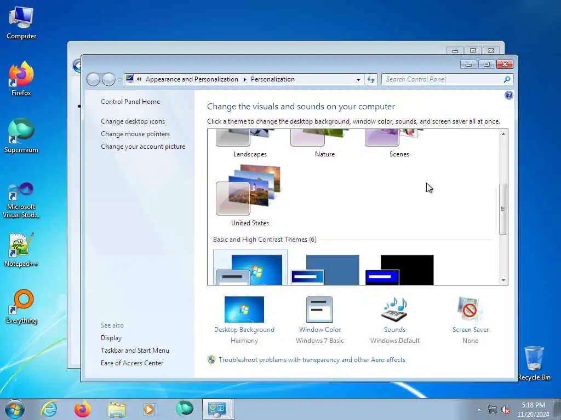Screen dimensions: 561x420
Task: Open Supermium from the taskbar
Action: [x=185, y=409]
